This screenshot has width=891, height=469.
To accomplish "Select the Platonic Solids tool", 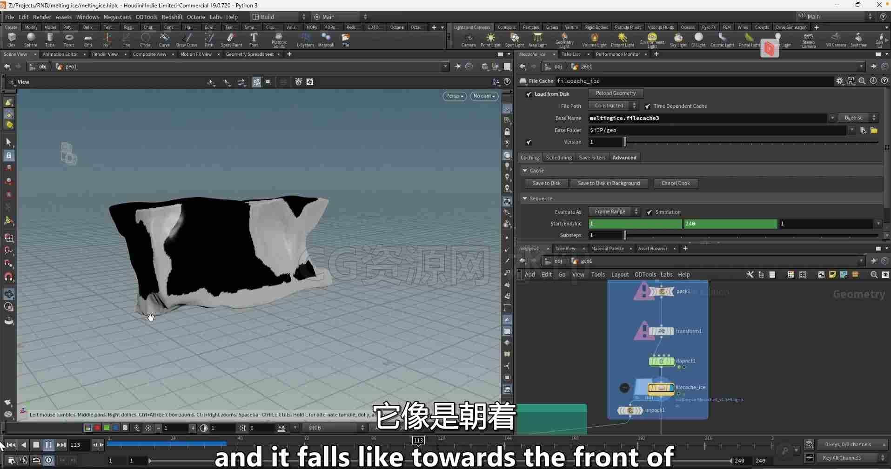I will (279, 40).
